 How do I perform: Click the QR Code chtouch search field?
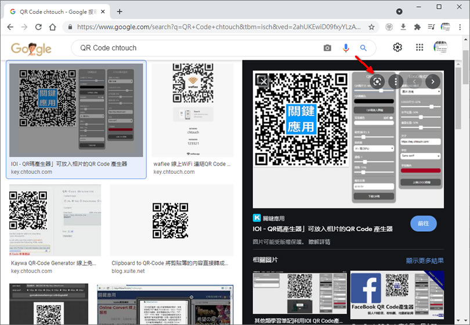198,48
